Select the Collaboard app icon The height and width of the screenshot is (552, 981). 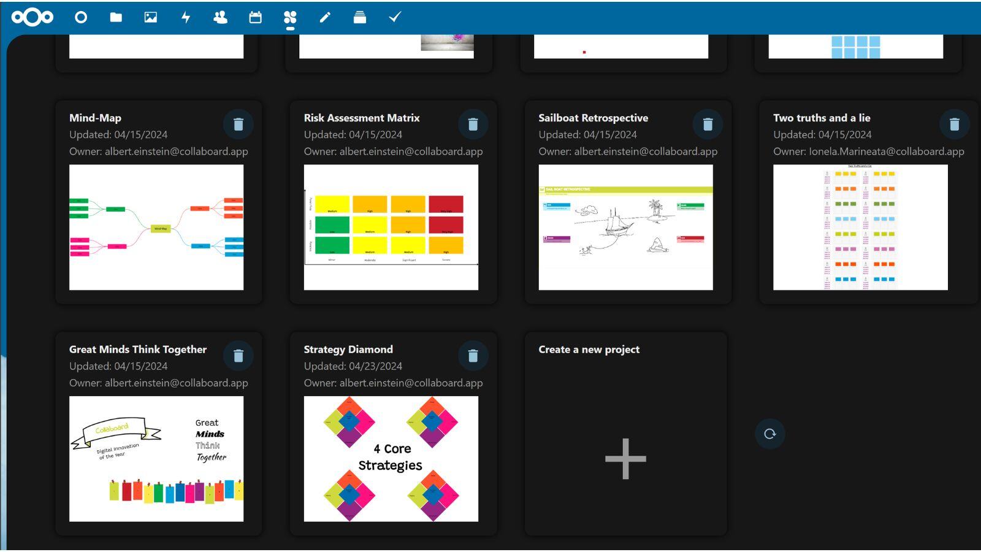[289, 18]
